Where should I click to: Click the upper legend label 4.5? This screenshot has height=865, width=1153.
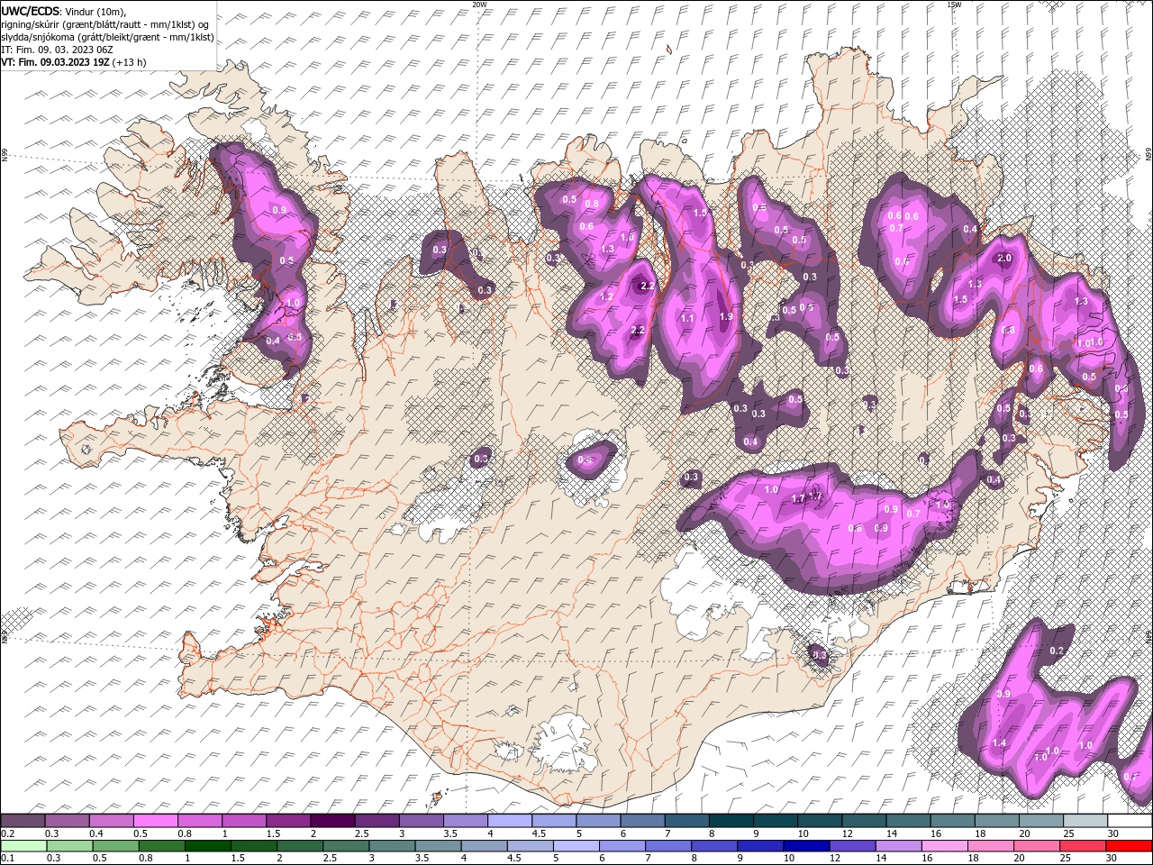pyautogui.click(x=539, y=833)
